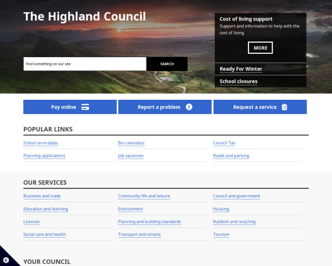
Task: Click The Highland Council site title
Action: (x=85, y=17)
